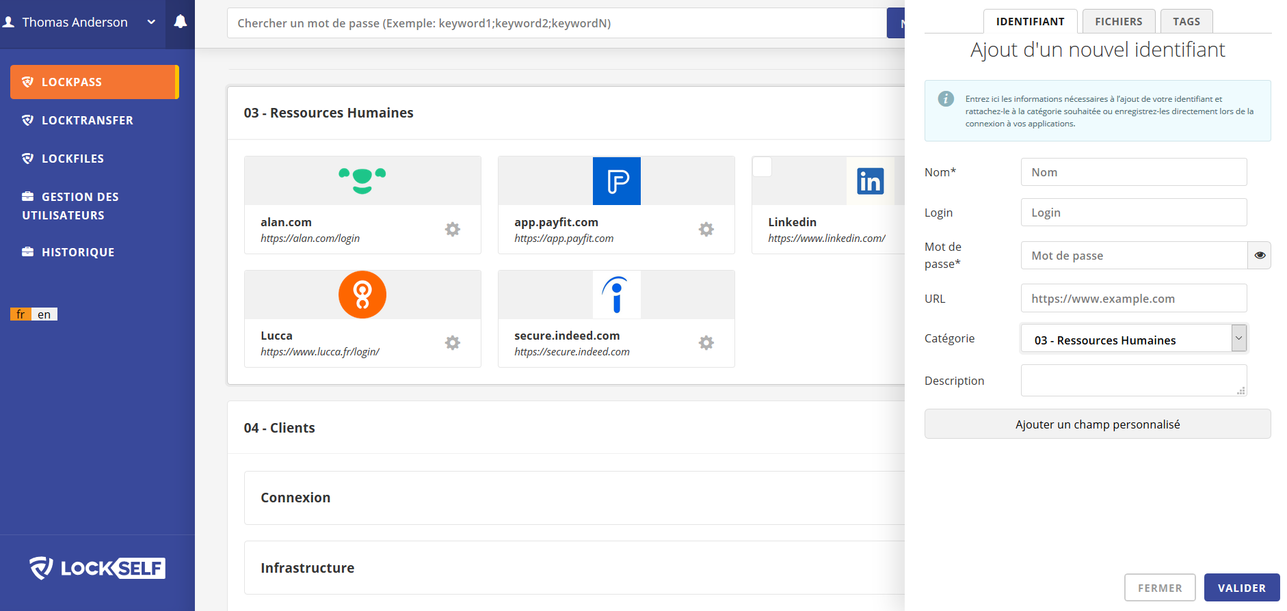The image size is (1287, 611).
Task: Click the Valider button
Action: [1241, 588]
